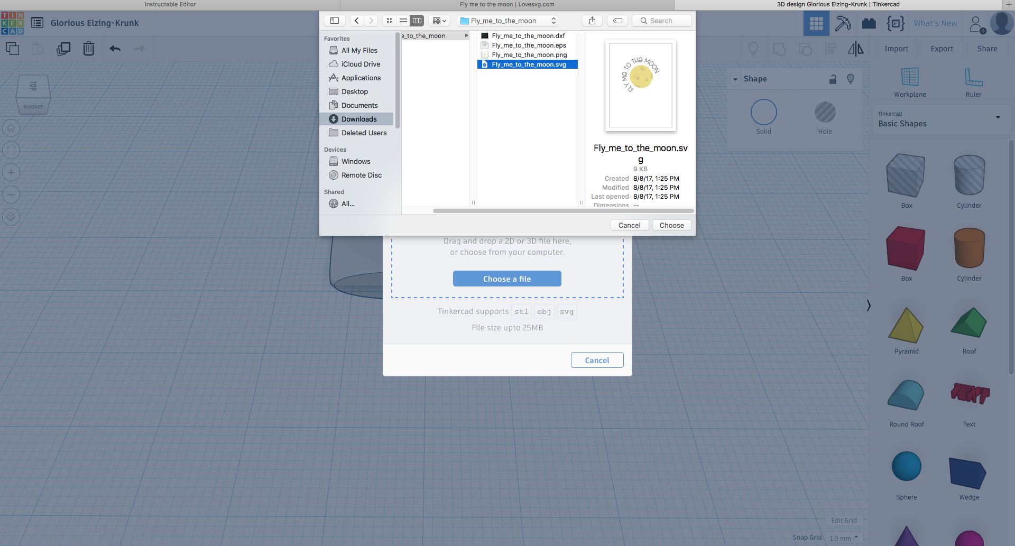Screen dimensions: 1015x546
Task: Open the Snap Grid value dropdown
Action: click(844, 538)
